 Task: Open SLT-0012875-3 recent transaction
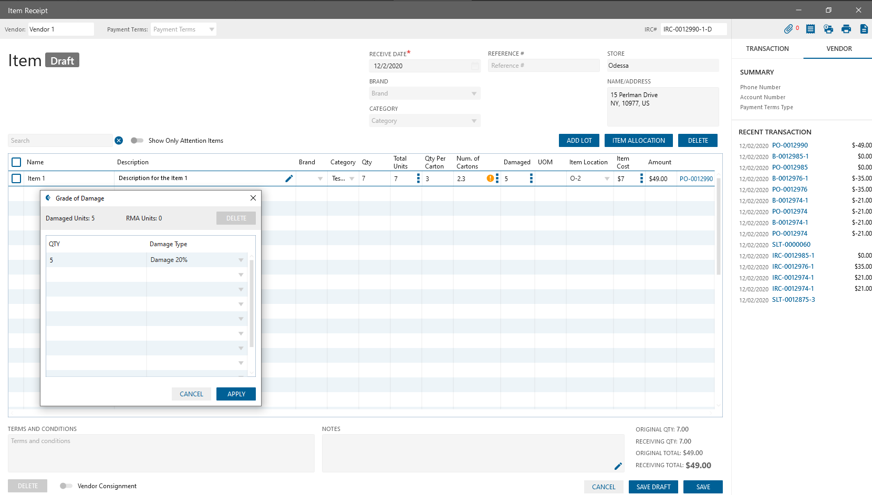[x=793, y=300]
